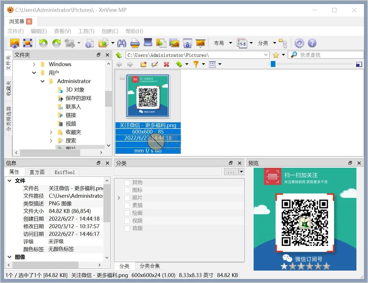The height and width of the screenshot is (283, 368).
Task: Open the 工具(T) menu
Action: pyautogui.click(x=86, y=31)
